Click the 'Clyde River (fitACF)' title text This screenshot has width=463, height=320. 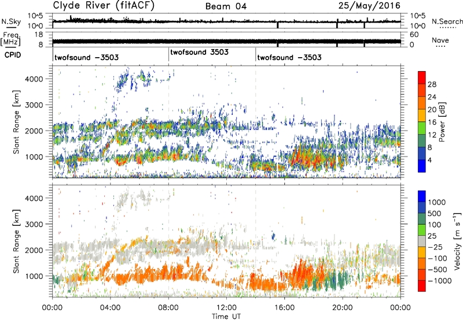104,6
